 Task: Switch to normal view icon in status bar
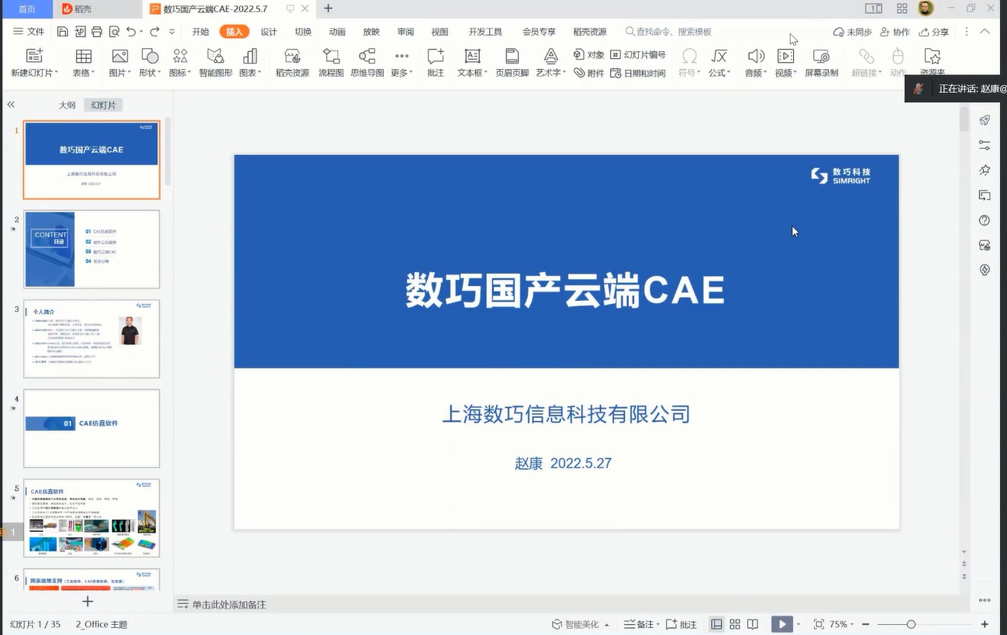coord(716,624)
